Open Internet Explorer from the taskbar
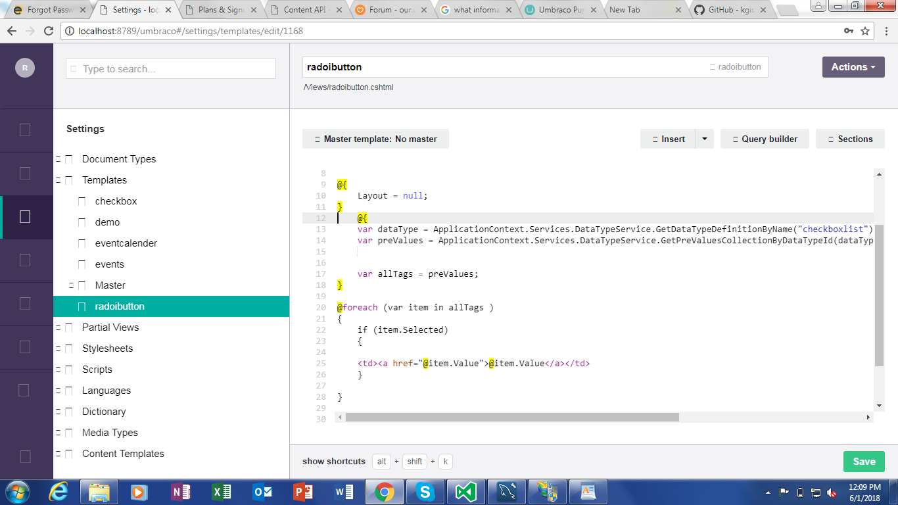Image resolution: width=898 pixels, height=505 pixels. 60,492
